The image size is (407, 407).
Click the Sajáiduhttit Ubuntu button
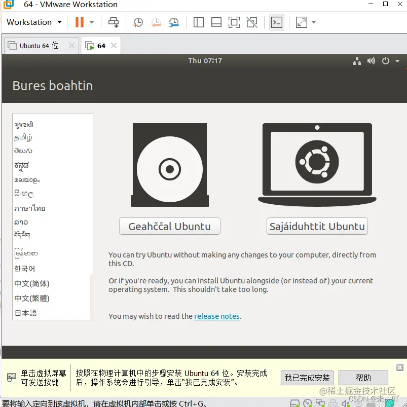tap(317, 226)
